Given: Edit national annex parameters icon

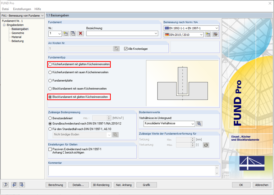Looking at the screenshot, I should click(216, 35).
